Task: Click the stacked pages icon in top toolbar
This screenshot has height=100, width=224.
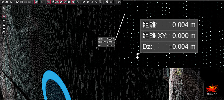Action: 3,2
